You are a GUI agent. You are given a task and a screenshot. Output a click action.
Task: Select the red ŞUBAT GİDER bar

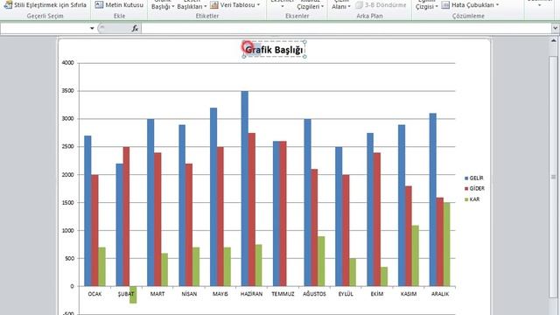coord(126,216)
